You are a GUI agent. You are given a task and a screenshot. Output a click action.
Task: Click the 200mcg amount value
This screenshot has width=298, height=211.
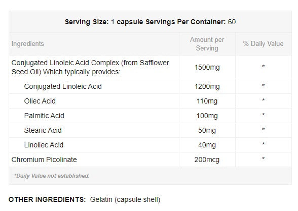[207, 160]
